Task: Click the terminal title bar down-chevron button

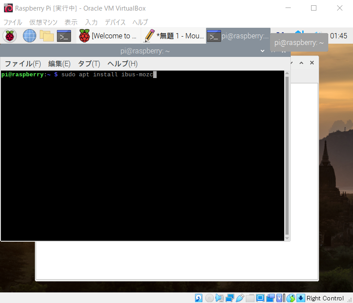Action: 263,51
